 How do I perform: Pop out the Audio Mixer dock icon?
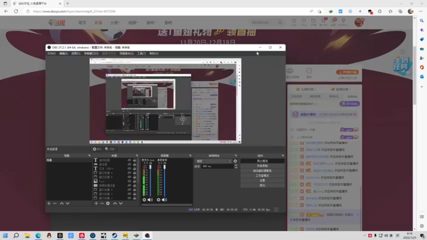pos(191,156)
